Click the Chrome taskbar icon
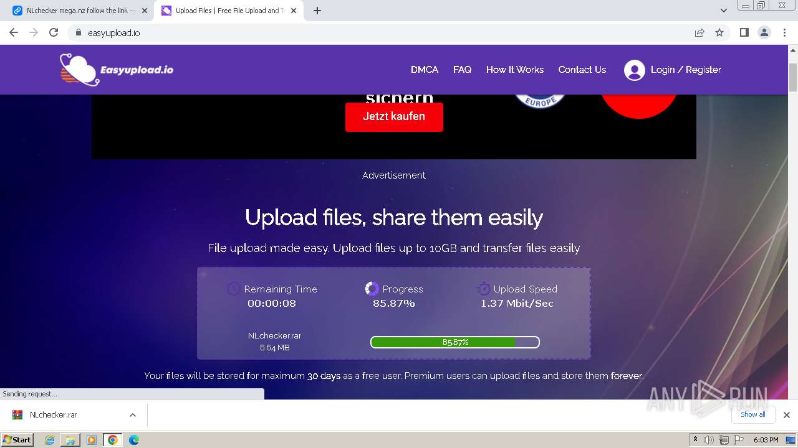798x448 pixels. coord(113,440)
